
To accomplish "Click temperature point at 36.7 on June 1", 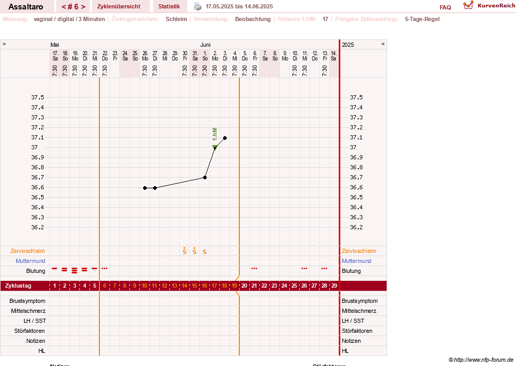I will click(x=205, y=177).
